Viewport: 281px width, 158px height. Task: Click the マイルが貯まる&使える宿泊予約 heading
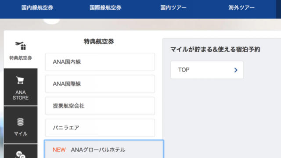[215, 49]
